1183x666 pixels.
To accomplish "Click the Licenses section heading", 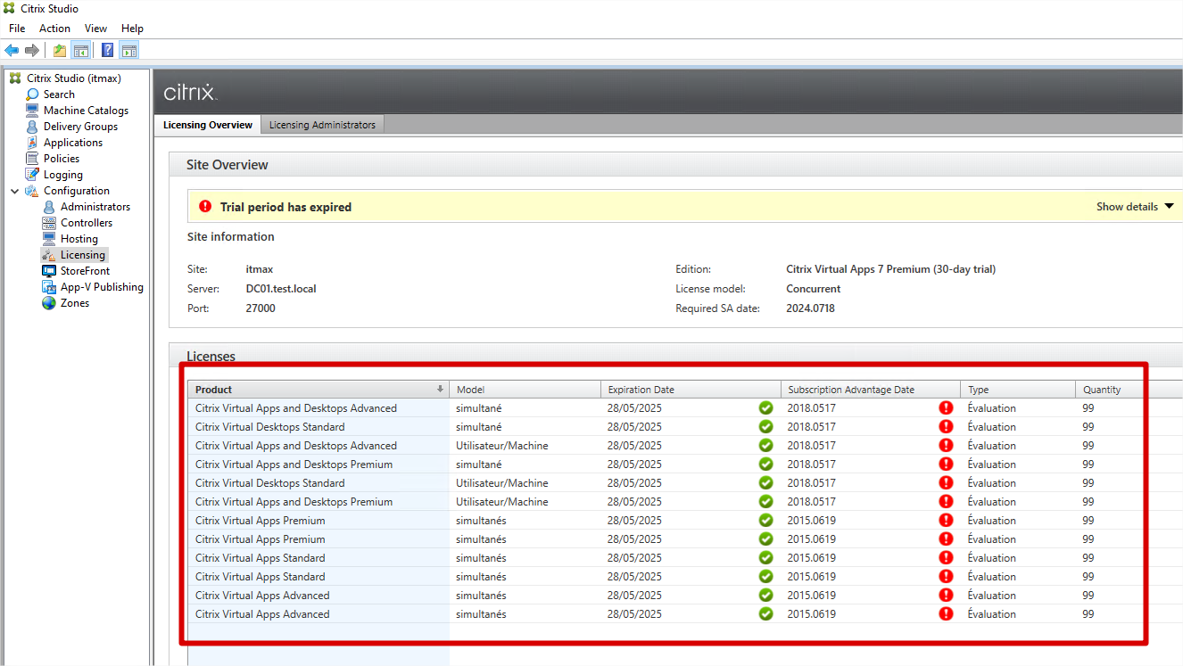I will click(x=211, y=357).
